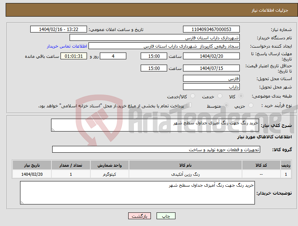Click the ردیف column header
This screenshot has width=298, height=226.
tap(286, 165)
